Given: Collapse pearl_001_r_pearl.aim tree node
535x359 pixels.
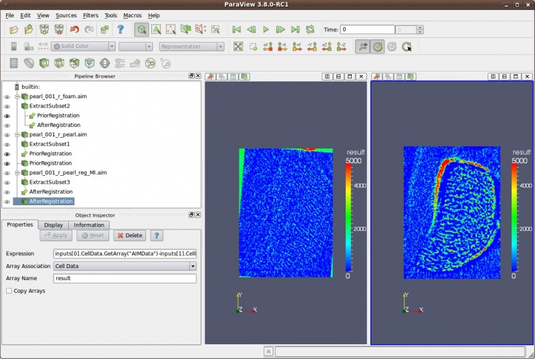Looking at the screenshot, I should (x=17, y=135).
